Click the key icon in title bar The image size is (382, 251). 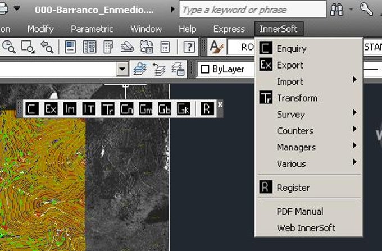[366, 9]
